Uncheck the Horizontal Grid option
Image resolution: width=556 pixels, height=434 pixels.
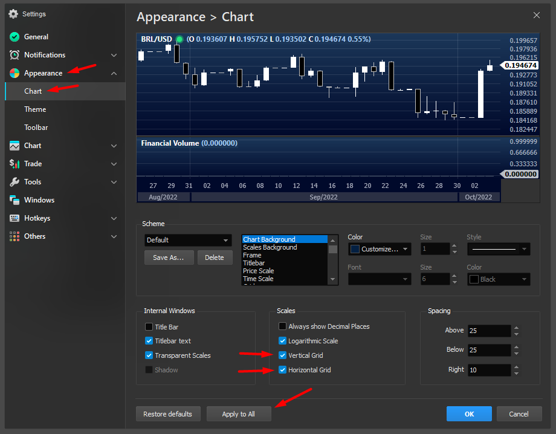pos(282,370)
